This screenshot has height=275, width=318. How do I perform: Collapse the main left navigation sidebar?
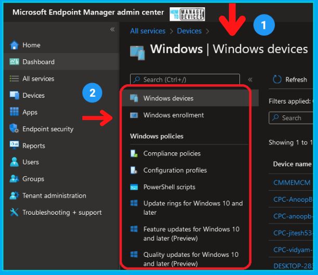(112, 30)
